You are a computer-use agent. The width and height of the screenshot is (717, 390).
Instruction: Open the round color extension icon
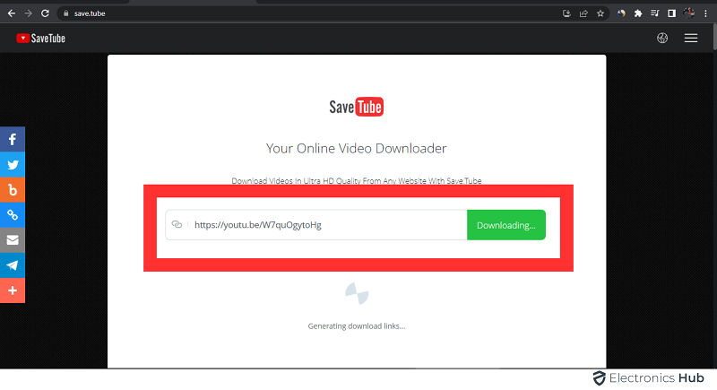[621, 13]
